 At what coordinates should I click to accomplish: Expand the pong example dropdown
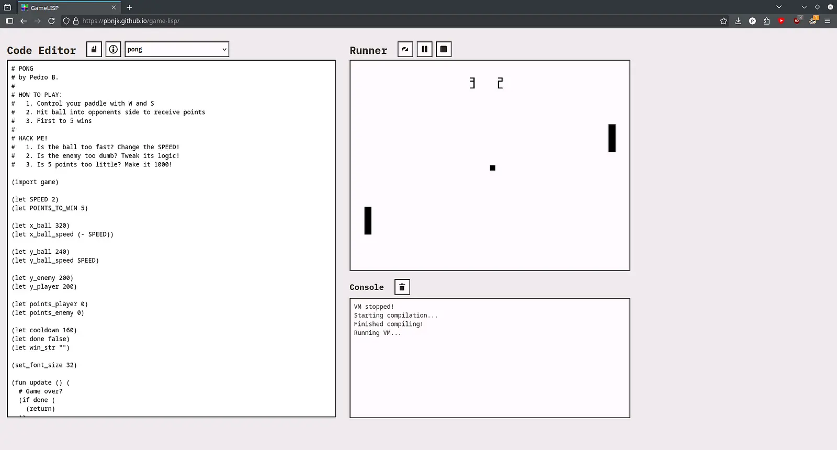click(177, 49)
